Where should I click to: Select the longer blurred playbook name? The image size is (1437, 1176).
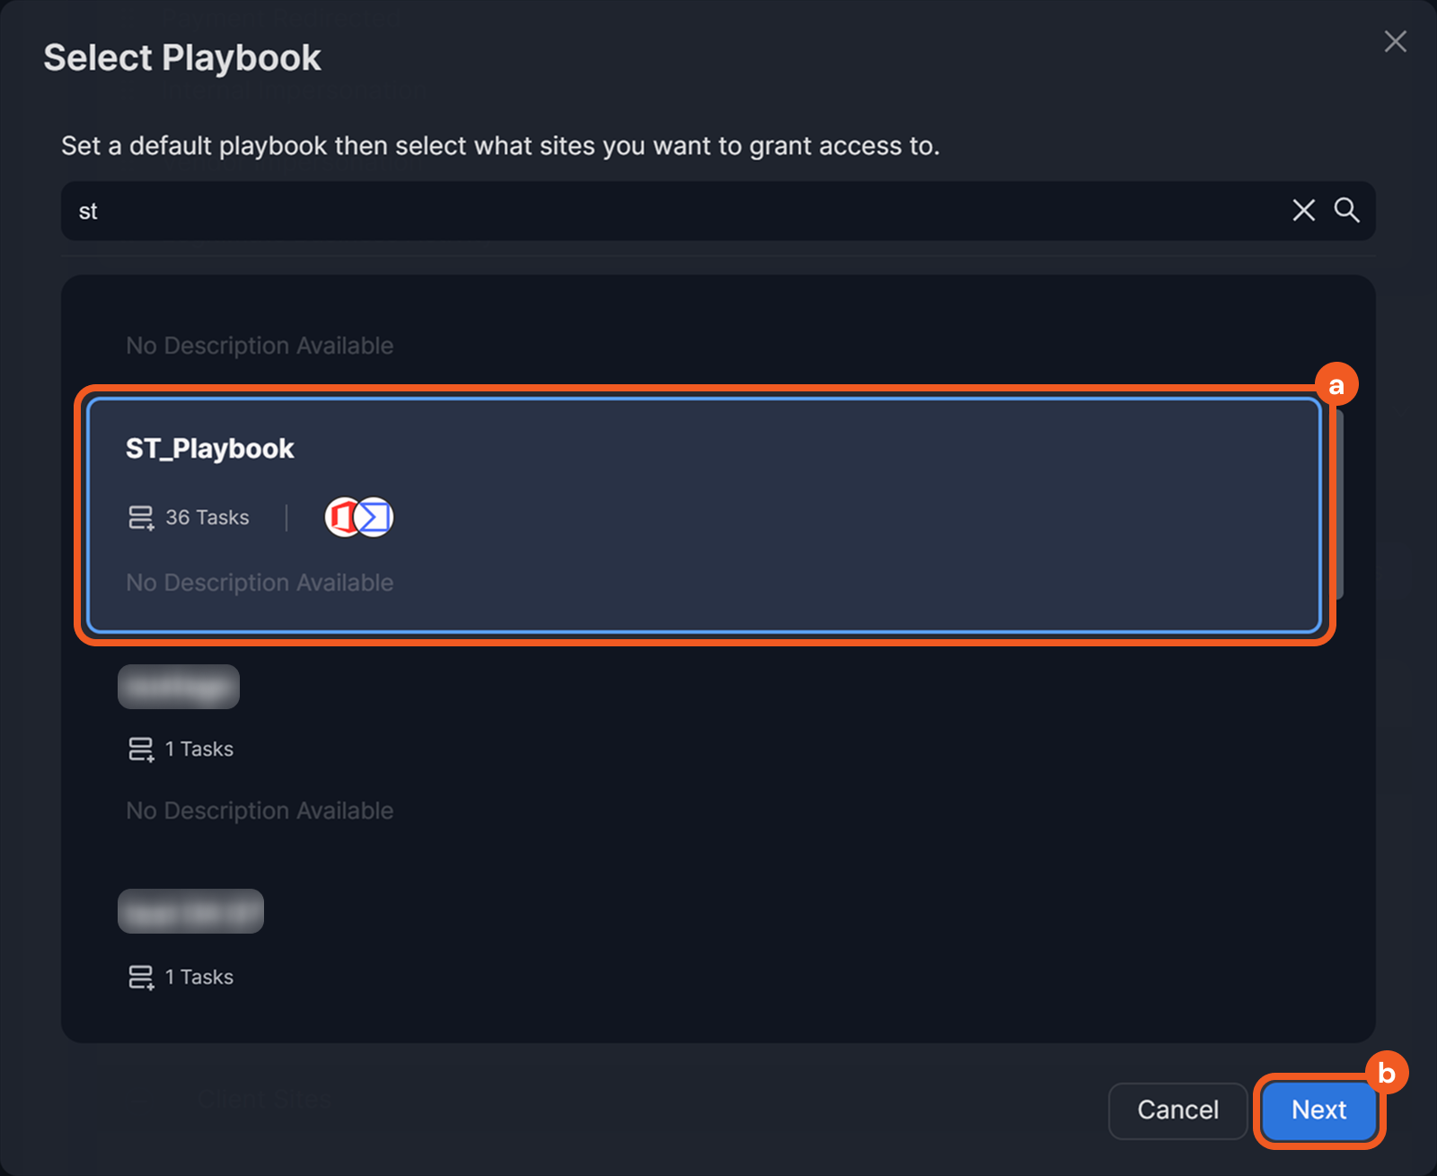pos(190,911)
